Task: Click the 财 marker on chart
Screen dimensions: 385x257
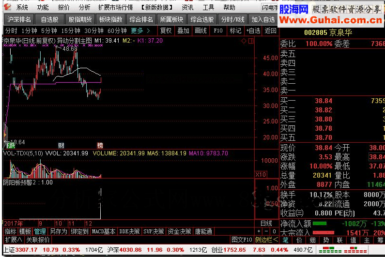Action: pyautogui.click(x=61, y=145)
